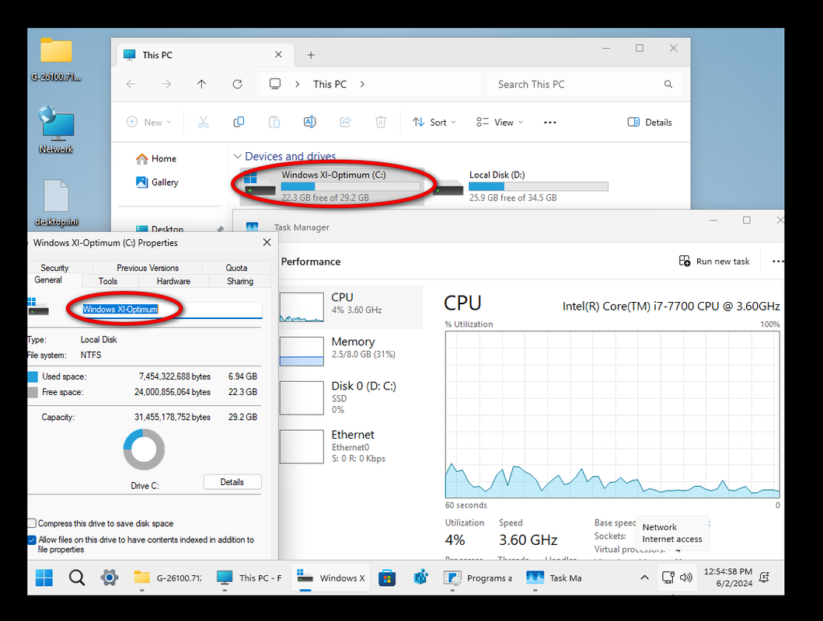
Task: Click the search magnifier in Search This PC
Action: [x=668, y=84]
